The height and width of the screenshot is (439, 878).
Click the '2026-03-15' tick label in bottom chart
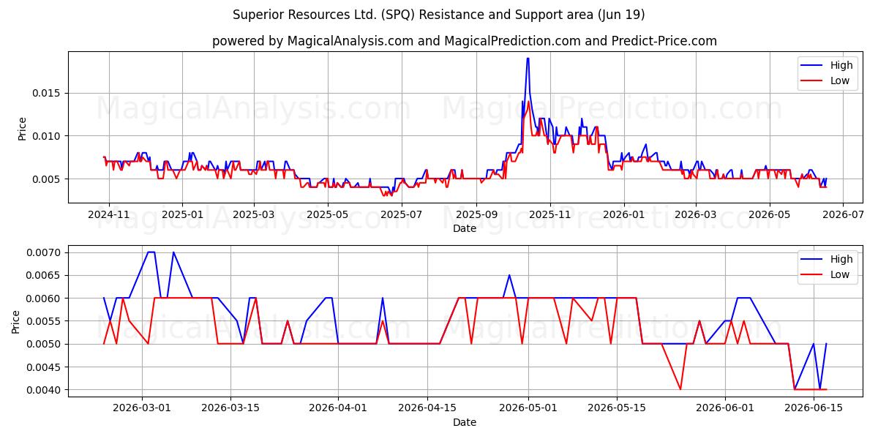pos(230,408)
